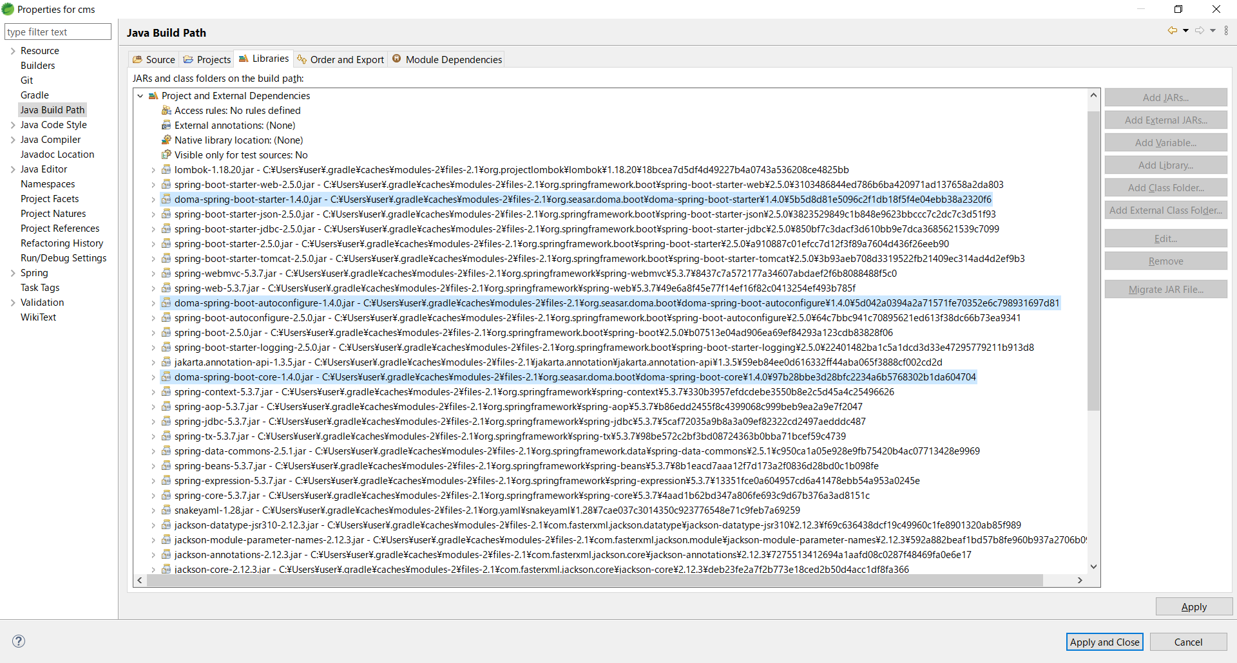Image resolution: width=1237 pixels, height=663 pixels.
Task: Select Project Facets in sidebar
Action: (50, 199)
